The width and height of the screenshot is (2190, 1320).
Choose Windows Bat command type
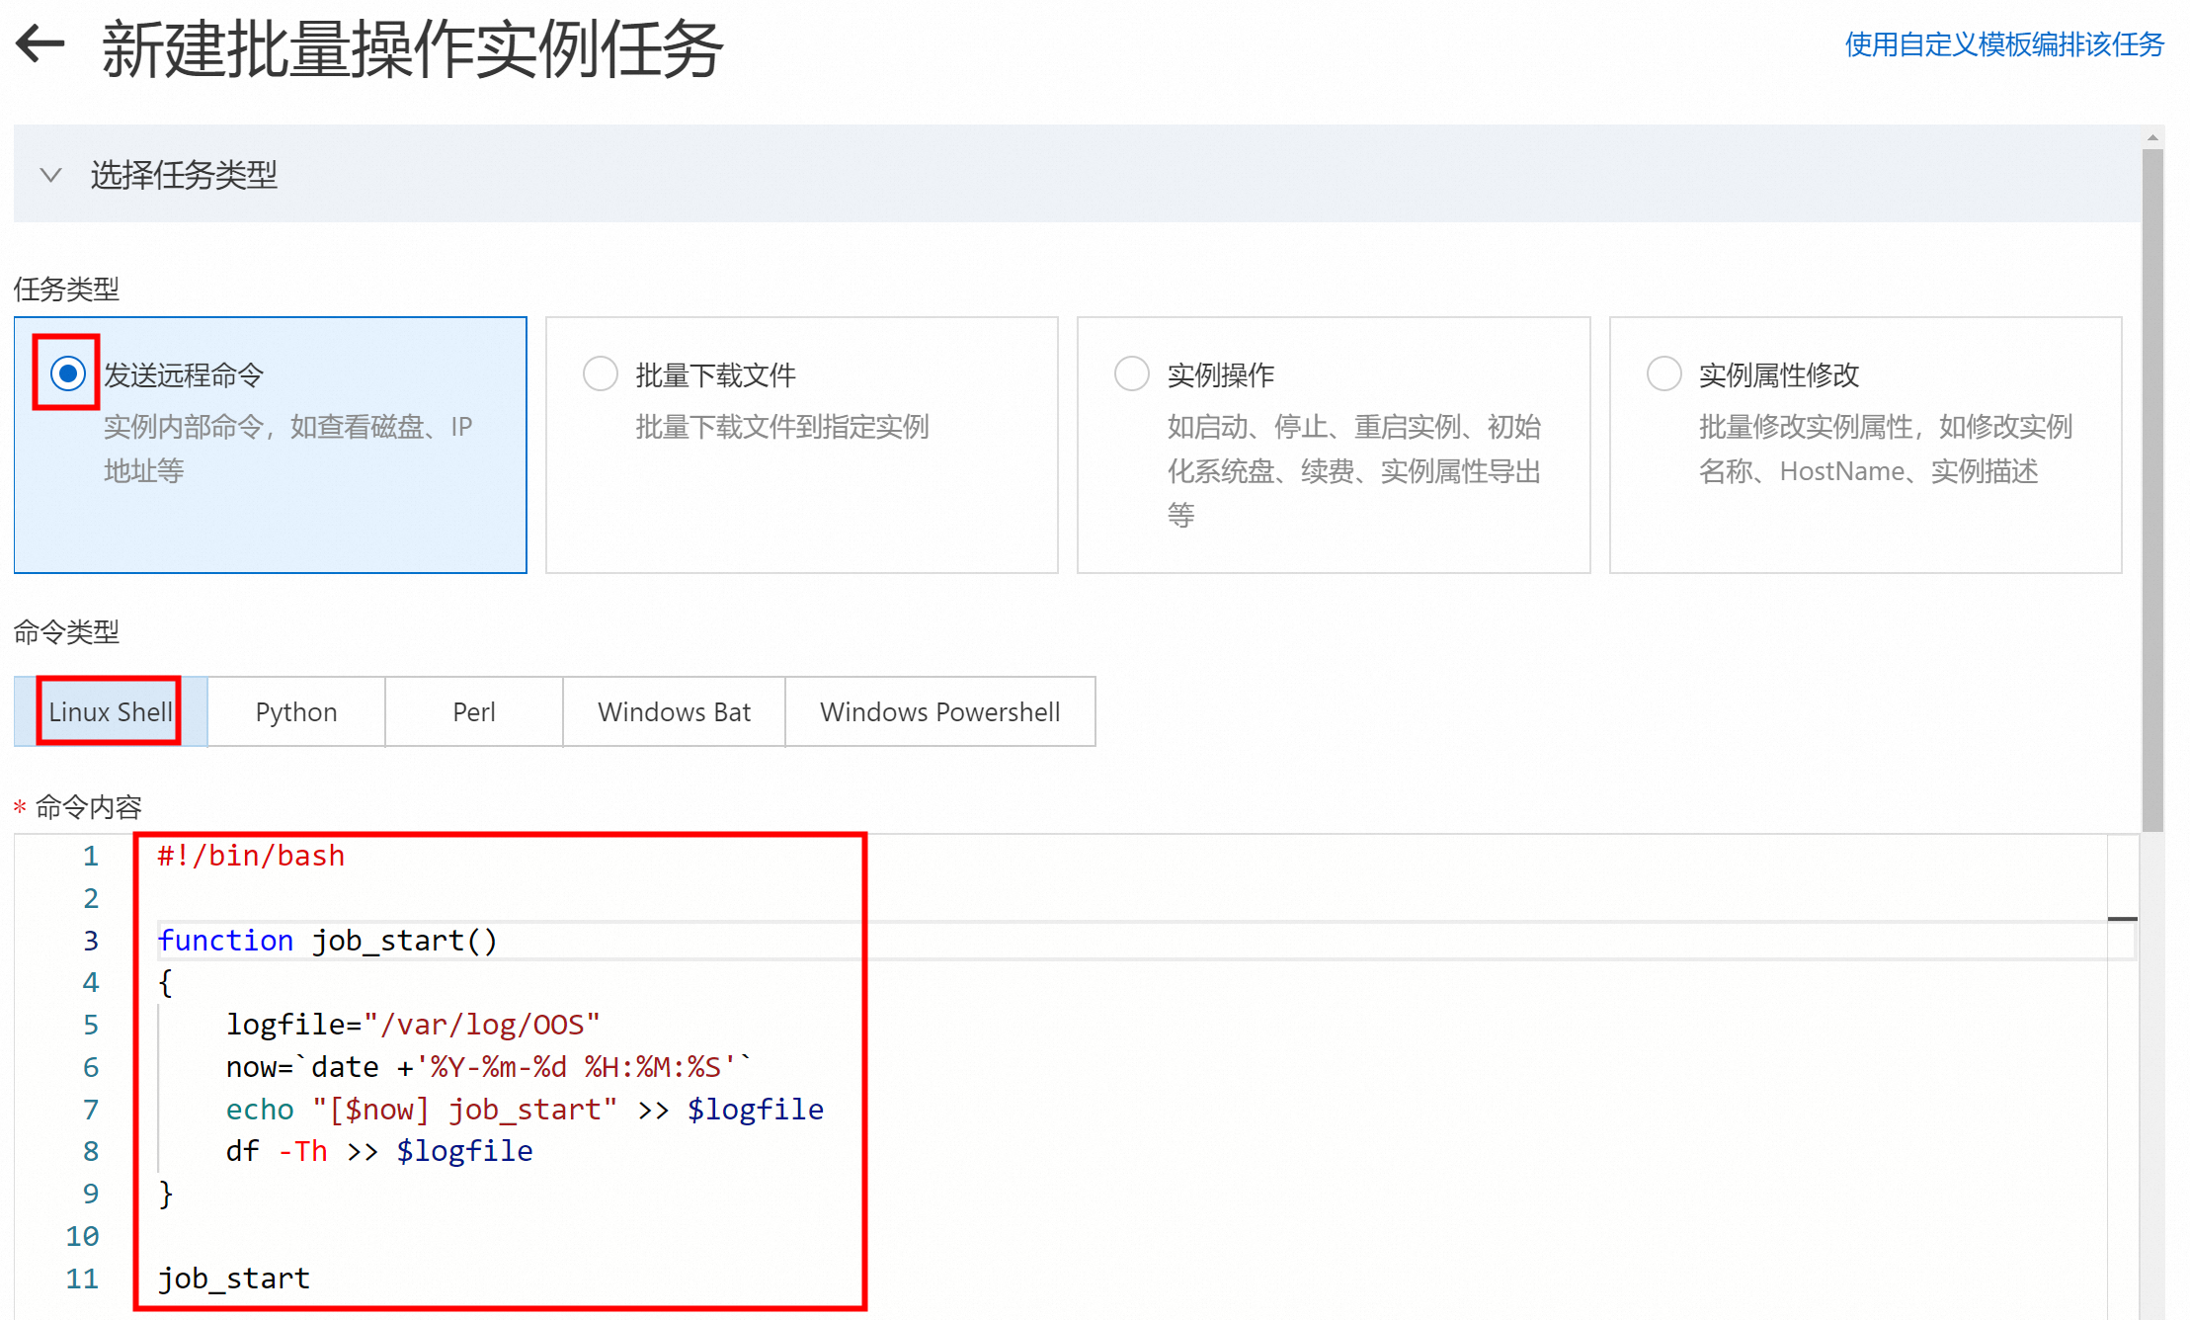(x=674, y=711)
